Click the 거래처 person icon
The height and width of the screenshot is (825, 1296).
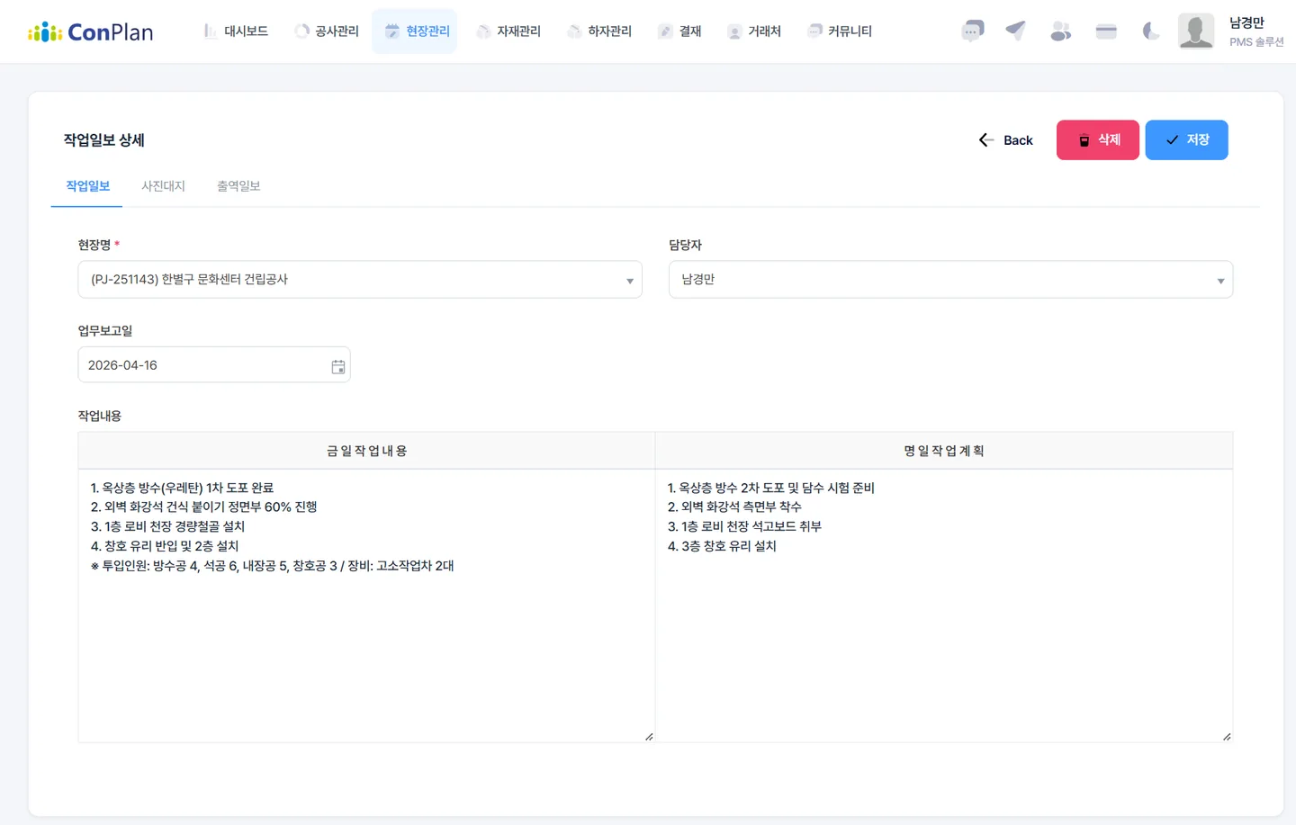734,31
